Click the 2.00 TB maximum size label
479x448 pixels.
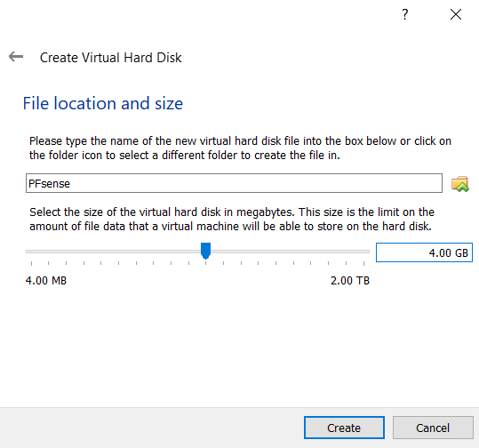coord(350,281)
